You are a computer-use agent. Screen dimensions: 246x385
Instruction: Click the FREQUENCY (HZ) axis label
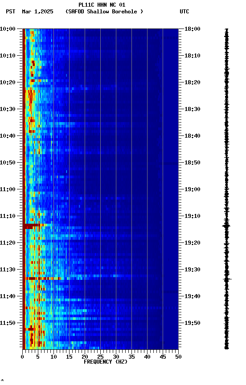pos(106,362)
